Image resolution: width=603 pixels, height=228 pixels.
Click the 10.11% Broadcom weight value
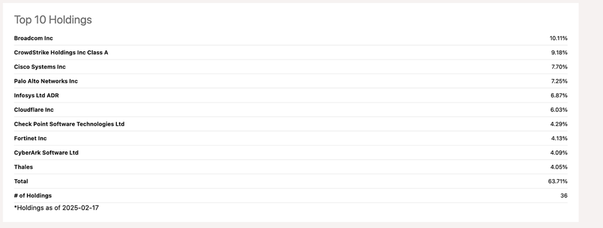click(558, 38)
